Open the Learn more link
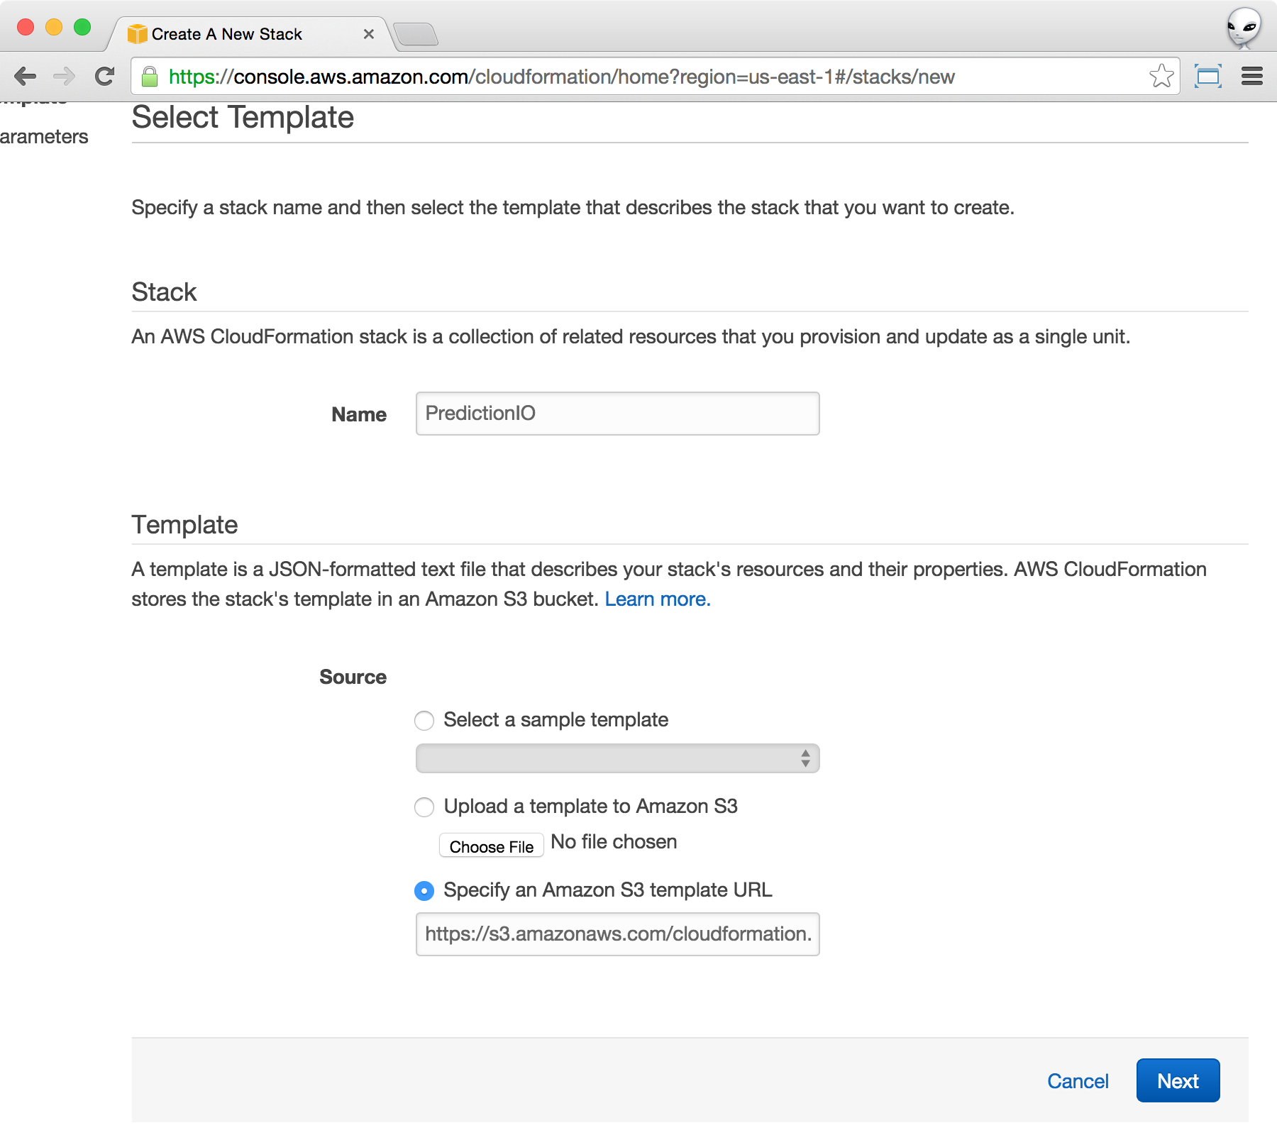The width and height of the screenshot is (1277, 1135). click(x=657, y=599)
